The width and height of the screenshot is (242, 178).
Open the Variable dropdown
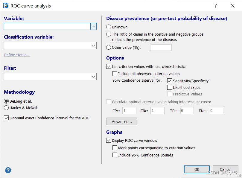pos(93,26)
